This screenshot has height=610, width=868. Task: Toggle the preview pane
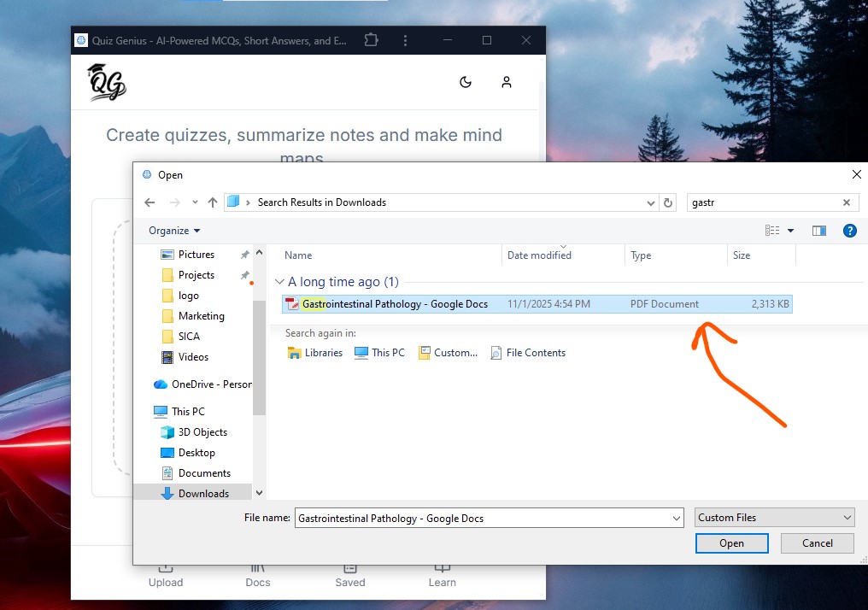tap(819, 231)
